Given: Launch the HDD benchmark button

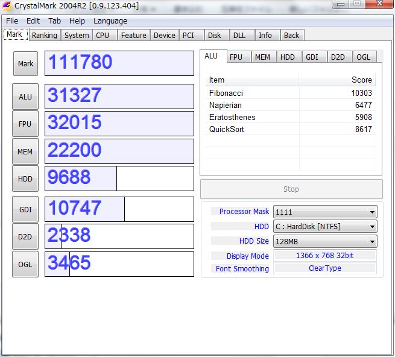Looking at the screenshot, I should click(25, 179).
